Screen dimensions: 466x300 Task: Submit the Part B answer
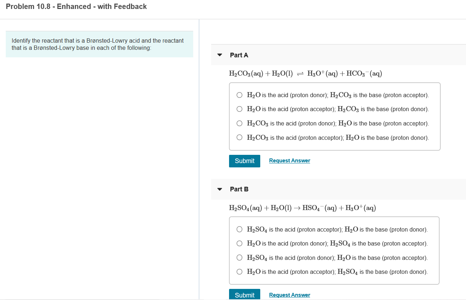(x=244, y=295)
